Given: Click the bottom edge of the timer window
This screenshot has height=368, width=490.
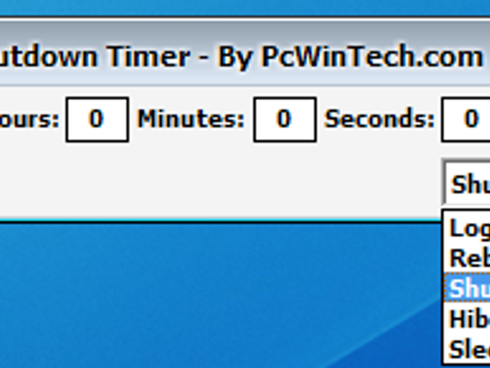Looking at the screenshot, I should coord(219,221).
